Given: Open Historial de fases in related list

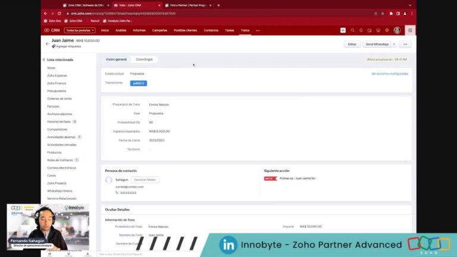Looking at the screenshot, I should pyautogui.click(x=59, y=121).
